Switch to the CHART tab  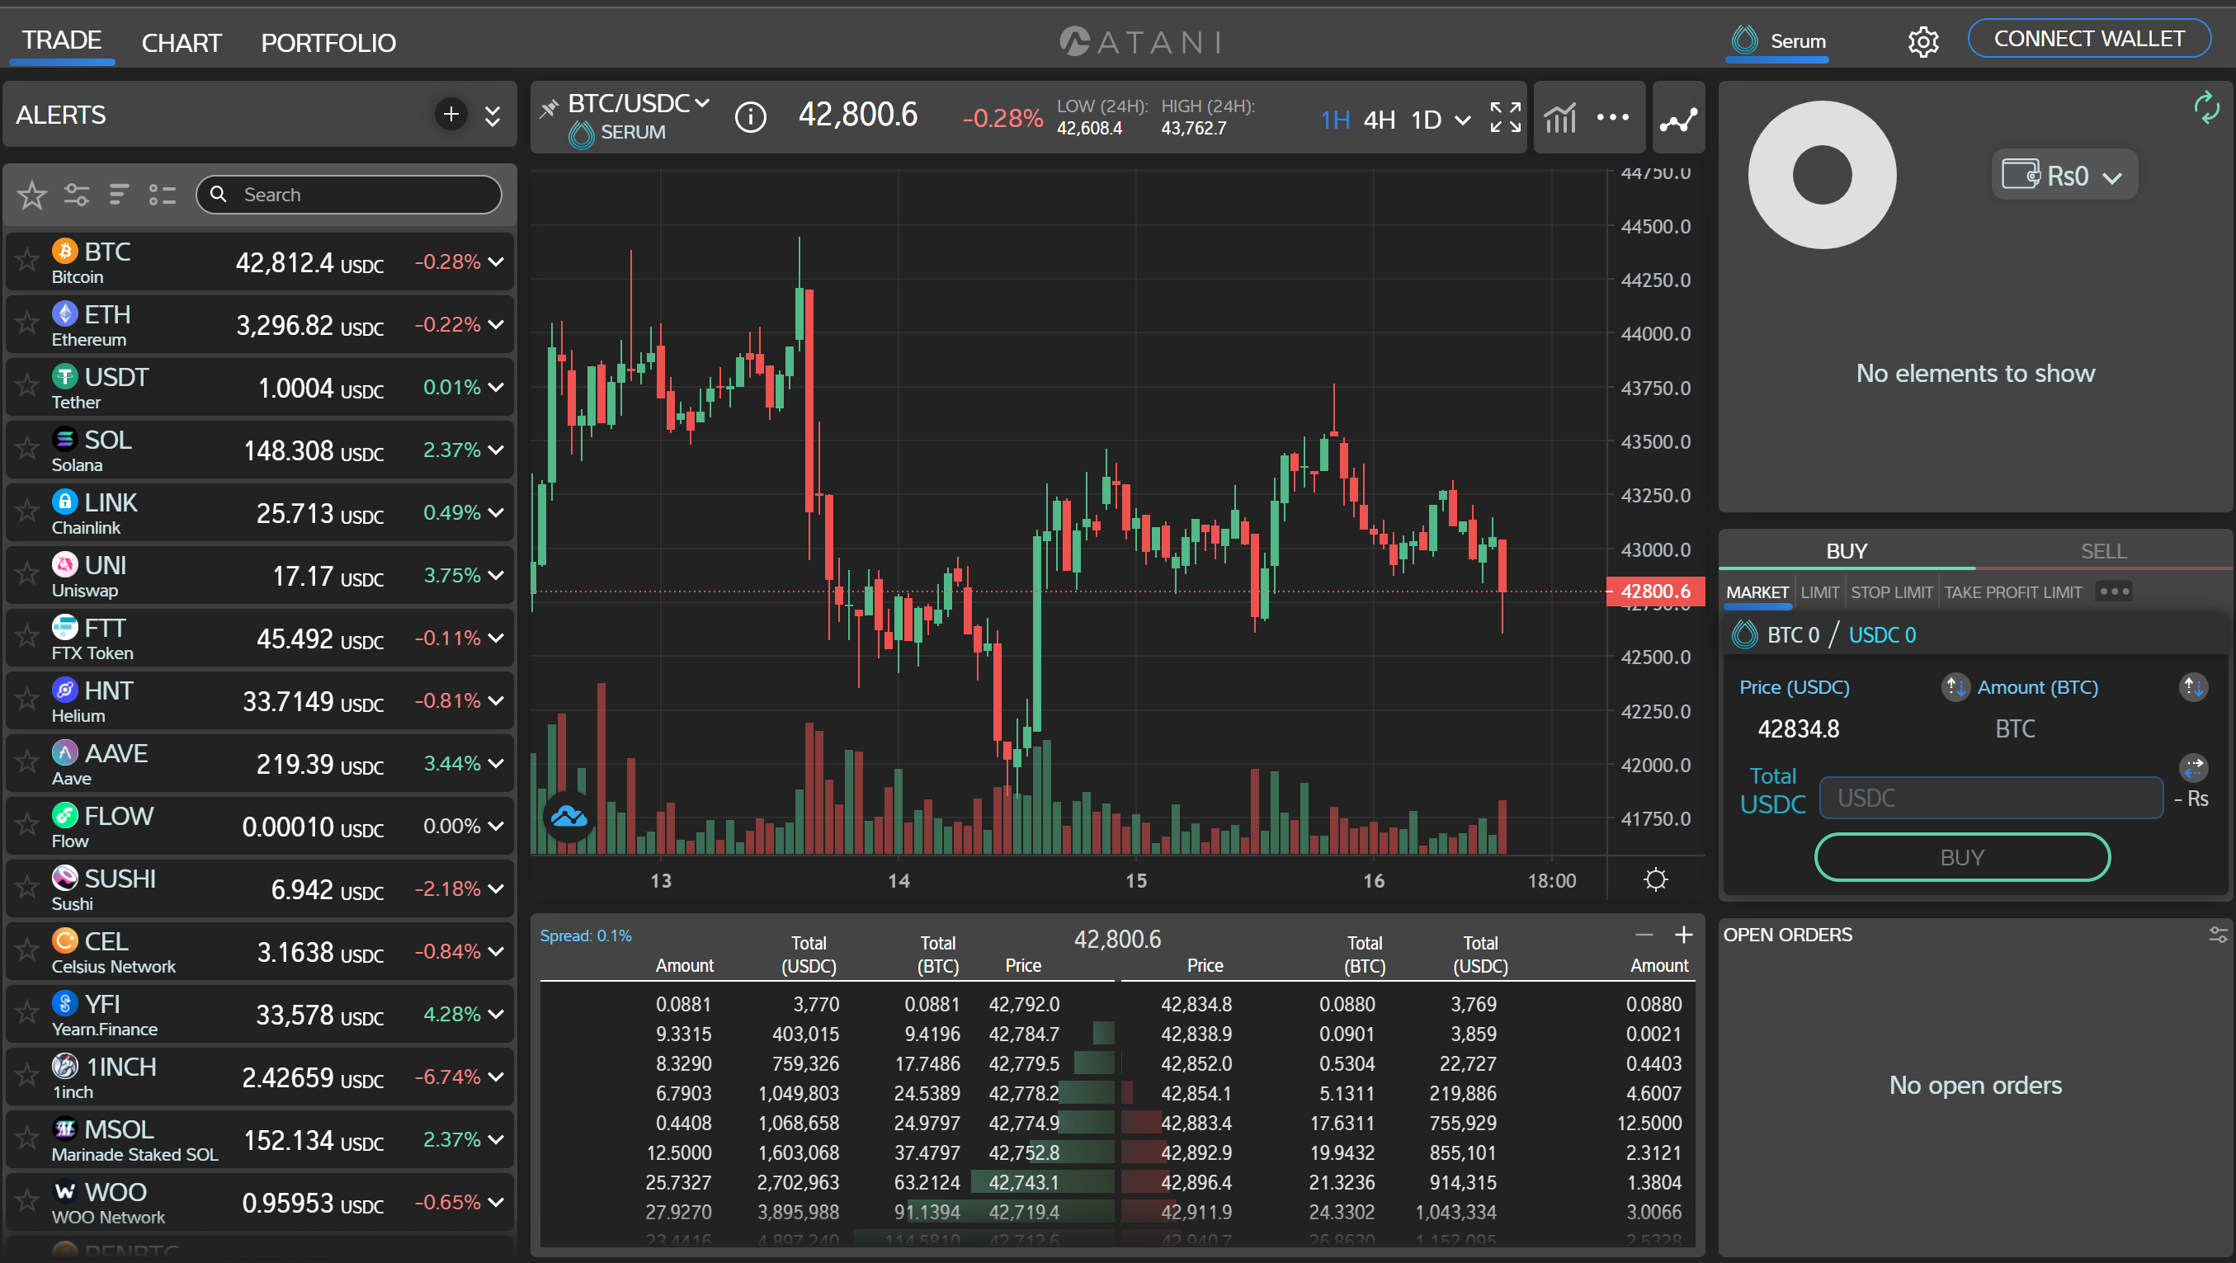[x=182, y=43]
